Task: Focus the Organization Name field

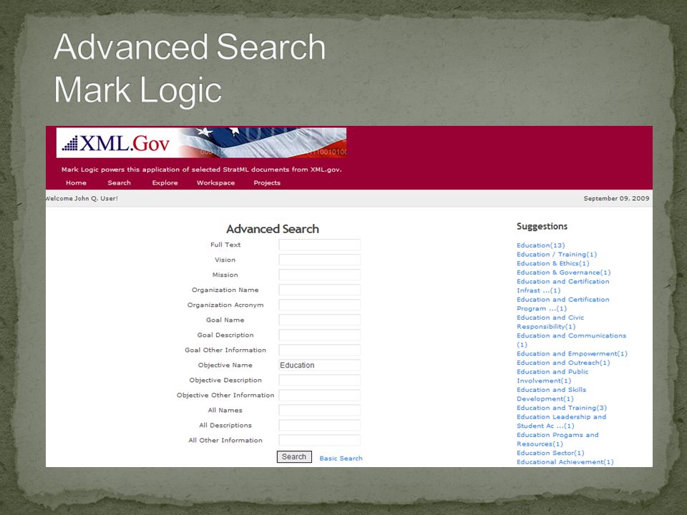Action: coord(319,290)
